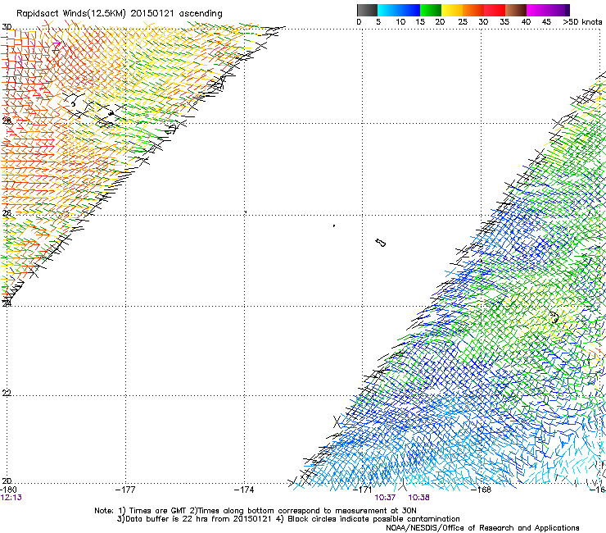Click the yellow 20-25 knots color segment

click(x=452, y=10)
